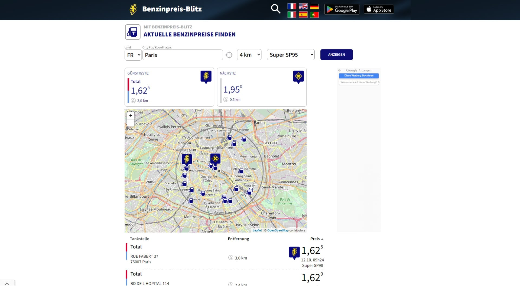Open the Land country dropdown
520x292 pixels.
click(133, 55)
